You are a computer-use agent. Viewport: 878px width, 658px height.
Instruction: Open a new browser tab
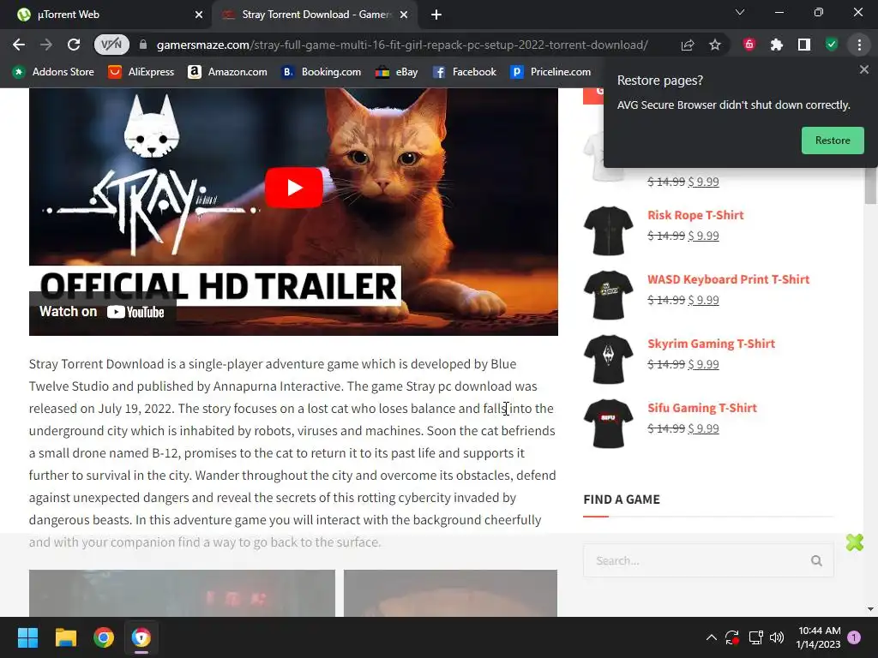[436, 15]
